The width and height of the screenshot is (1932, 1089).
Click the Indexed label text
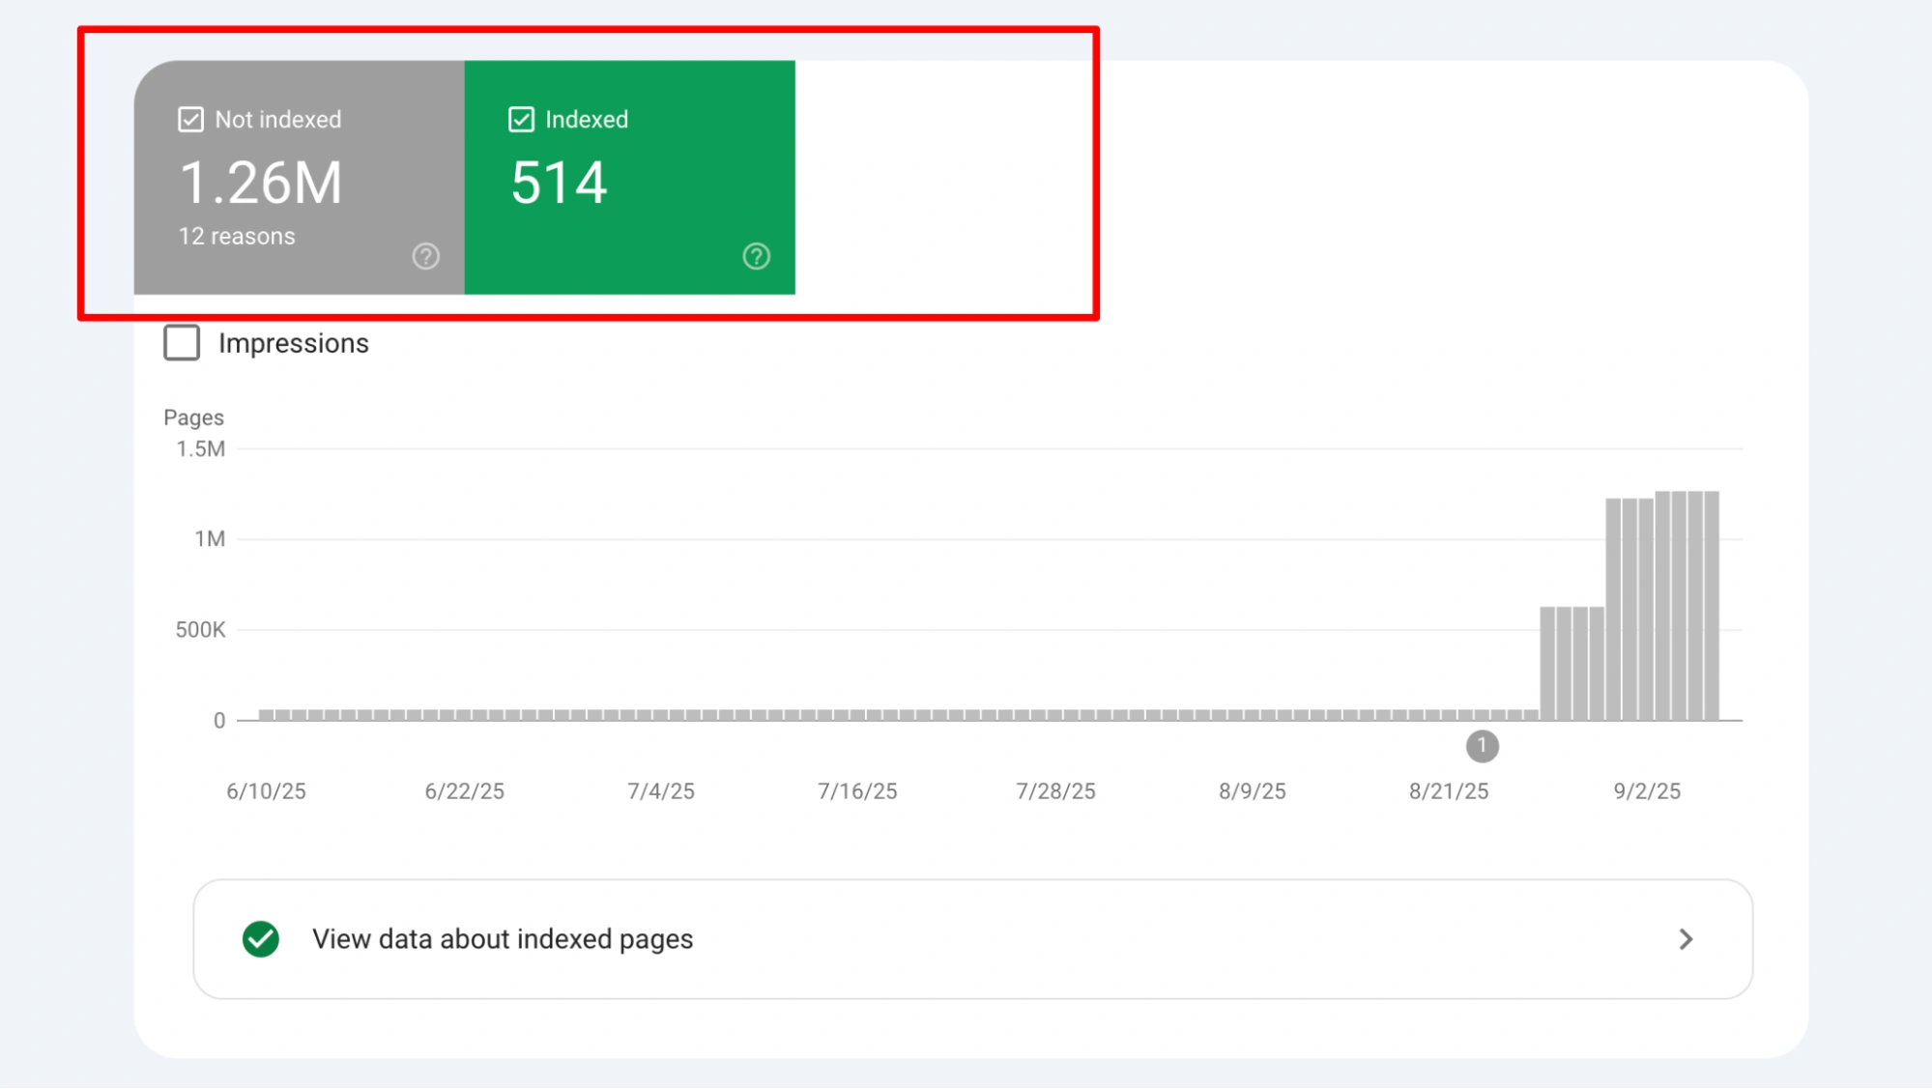point(587,120)
